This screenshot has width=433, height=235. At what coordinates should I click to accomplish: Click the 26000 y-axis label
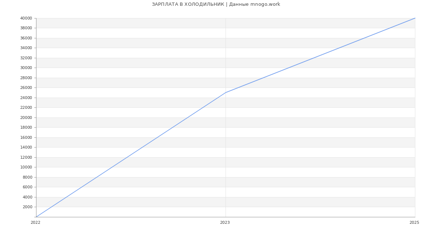tap(26, 88)
